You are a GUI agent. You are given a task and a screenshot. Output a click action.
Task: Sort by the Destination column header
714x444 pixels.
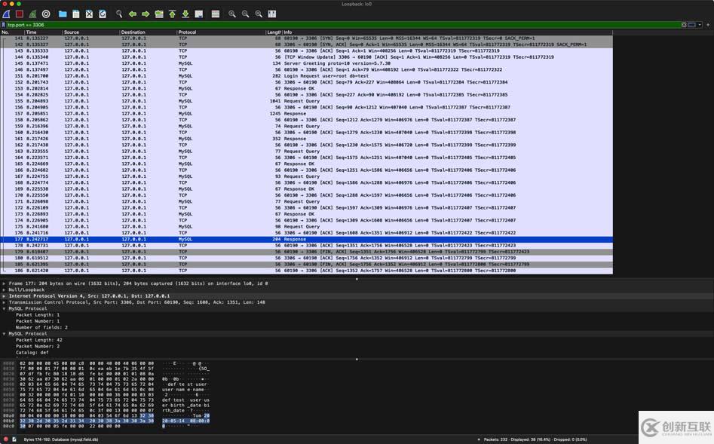tap(148, 32)
